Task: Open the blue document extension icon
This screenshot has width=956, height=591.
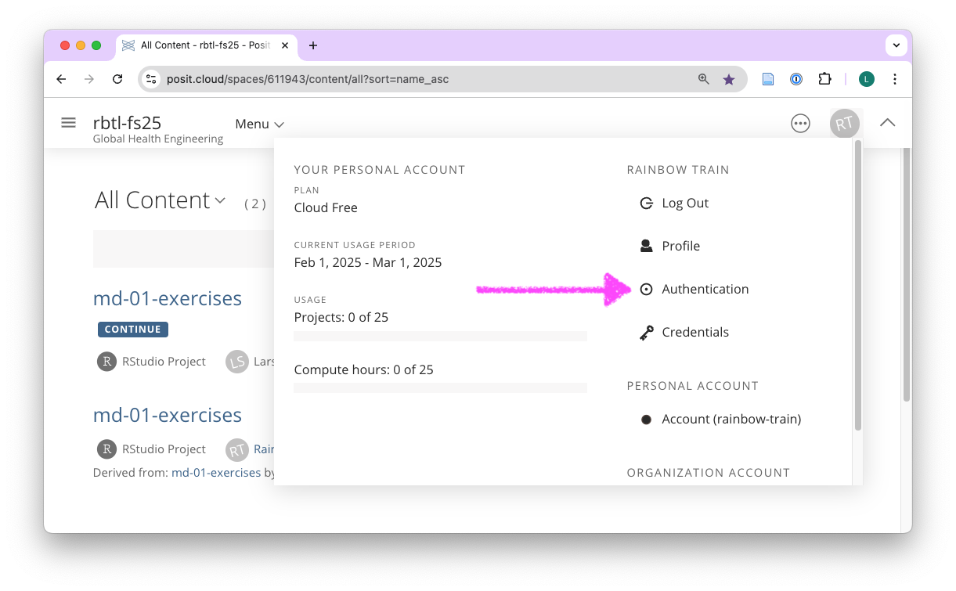Action: pos(768,79)
